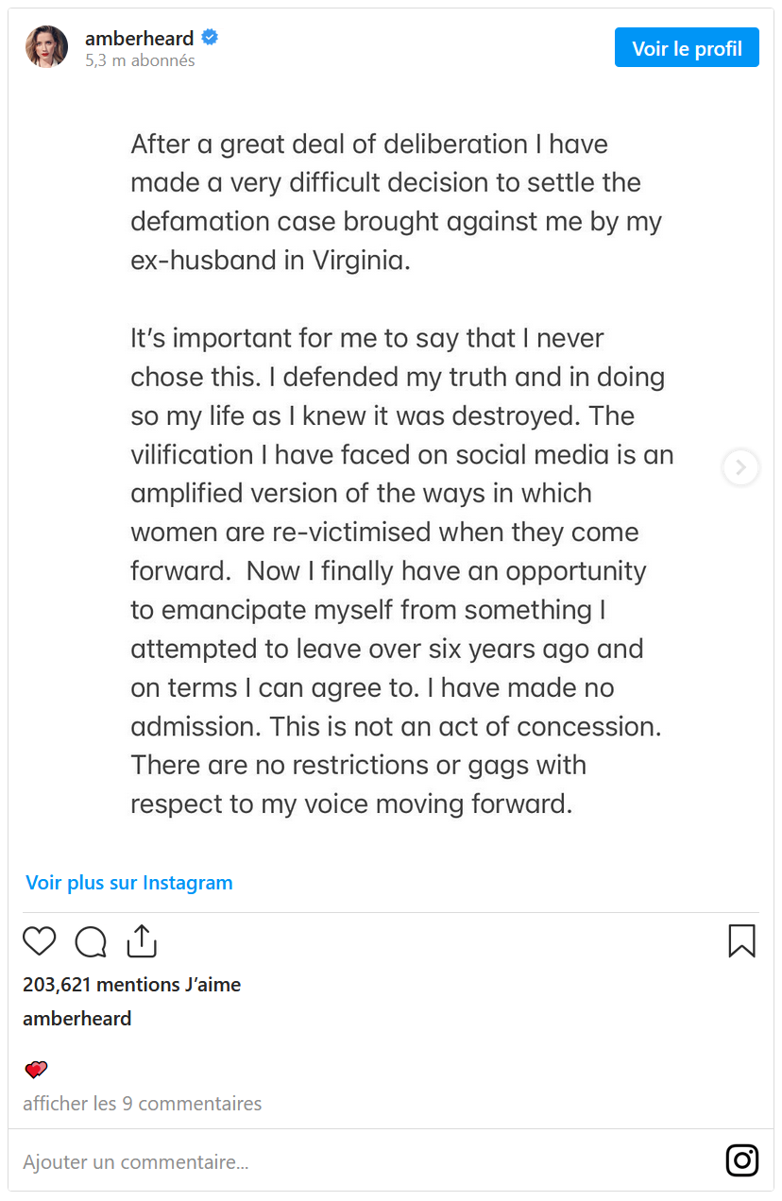Click the closing line "respect to my voice moving forward"
The image size is (782, 1201).
point(352,803)
